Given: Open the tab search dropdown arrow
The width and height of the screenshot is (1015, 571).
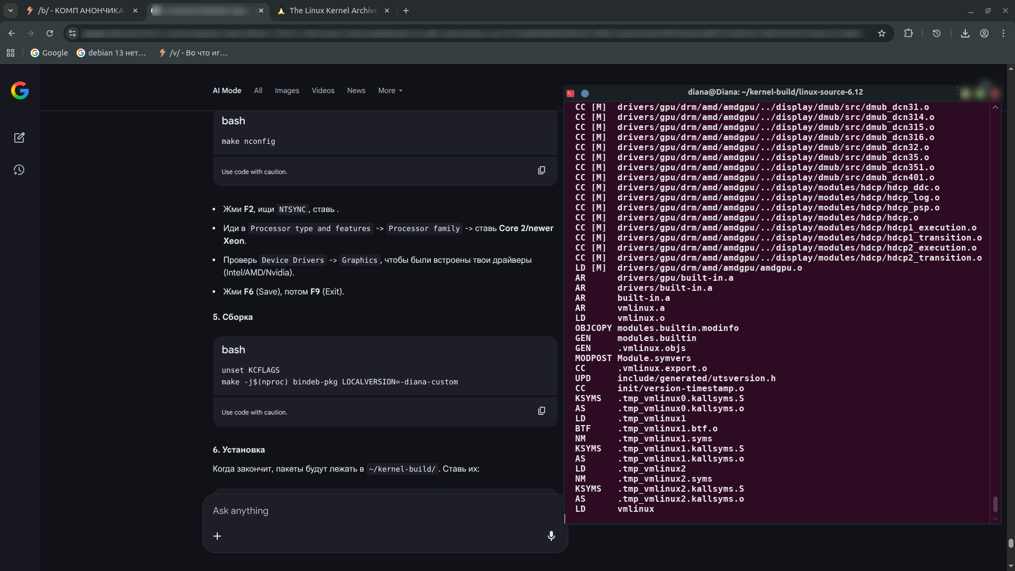Looking at the screenshot, I should [10, 10].
